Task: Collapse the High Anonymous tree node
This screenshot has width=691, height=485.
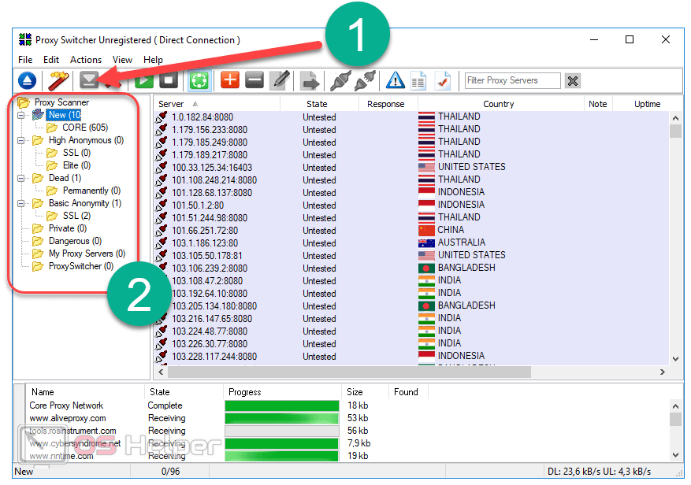Action: pos(21,140)
